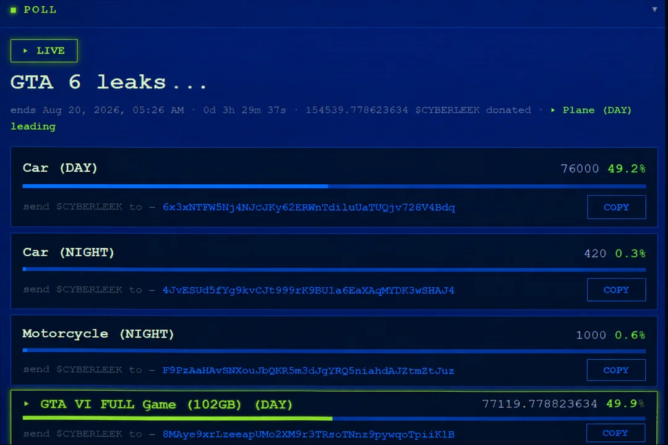Viewport: 668px width, 445px height.
Task: Copy the Car (NIGHT) wallet address
Action: [617, 290]
